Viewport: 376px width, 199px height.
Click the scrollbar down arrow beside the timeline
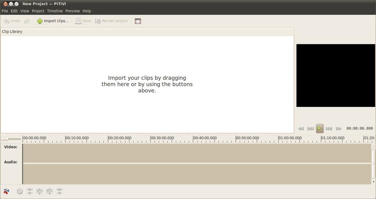(x=373, y=182)
